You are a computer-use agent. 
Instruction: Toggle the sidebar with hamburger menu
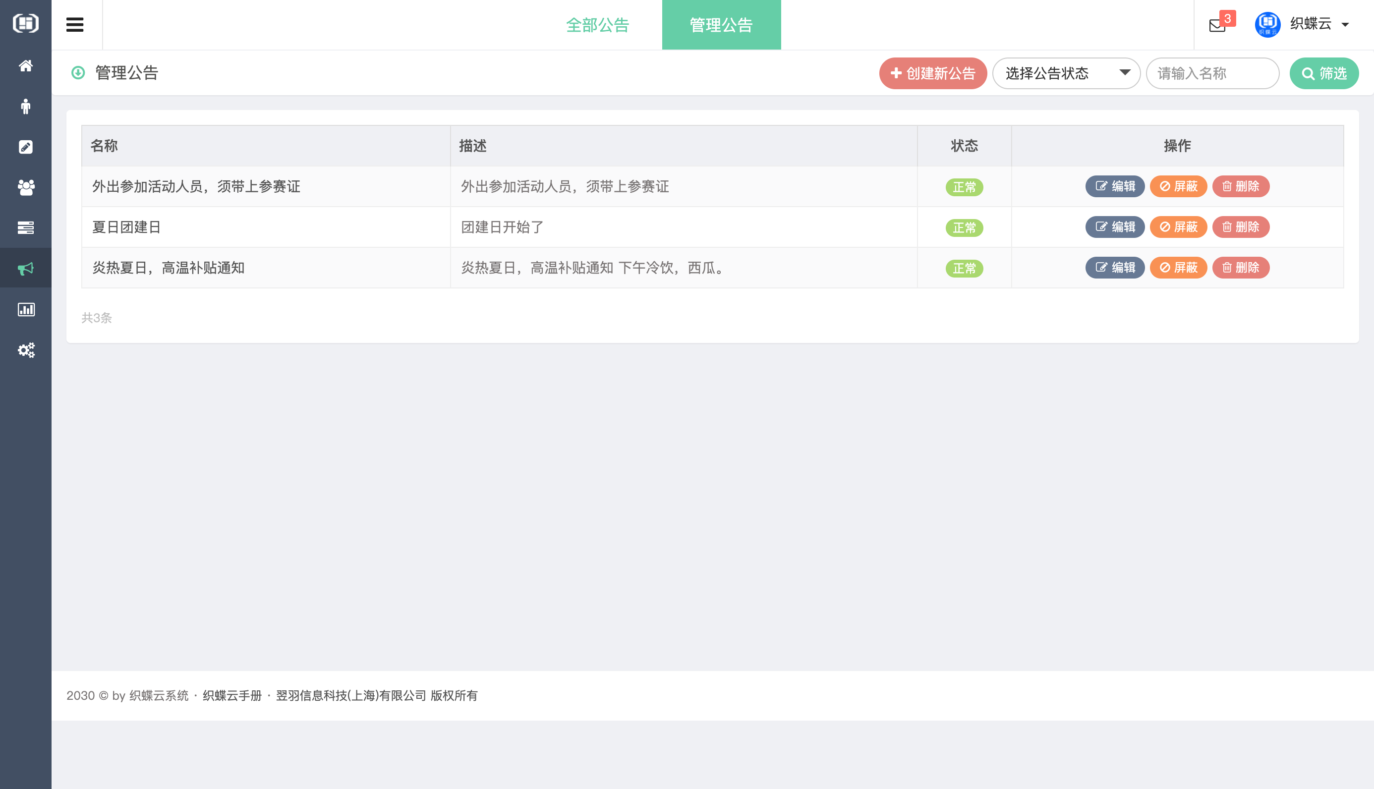click(x=75, y=24)
